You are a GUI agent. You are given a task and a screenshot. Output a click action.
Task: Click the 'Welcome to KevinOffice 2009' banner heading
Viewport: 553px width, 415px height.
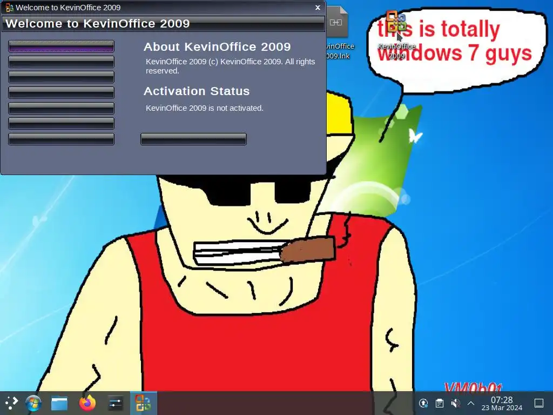pos(98,24)
